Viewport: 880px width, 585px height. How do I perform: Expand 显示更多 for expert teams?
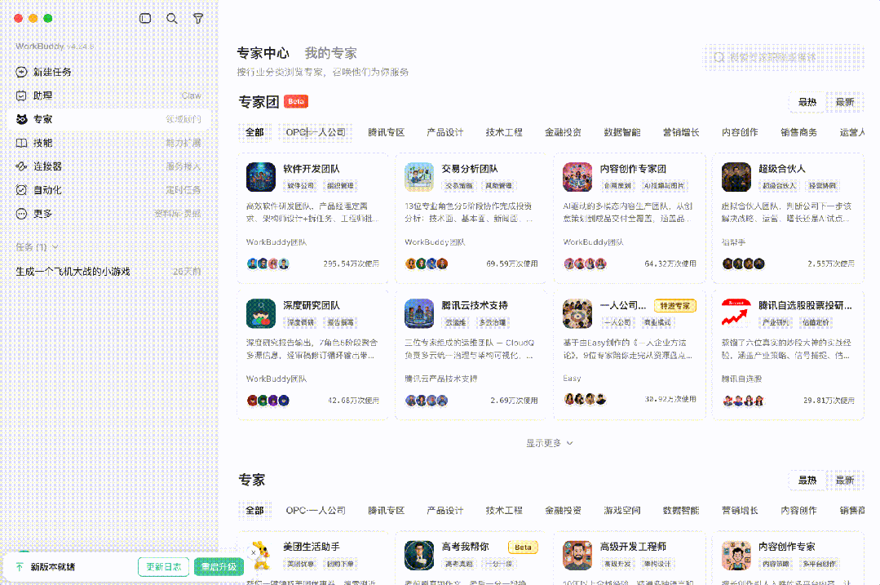click(550, 443)
